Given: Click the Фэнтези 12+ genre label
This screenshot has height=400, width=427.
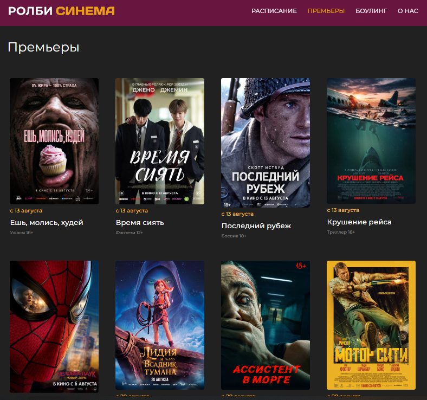Looking at the screenshot, I should 130,233.
